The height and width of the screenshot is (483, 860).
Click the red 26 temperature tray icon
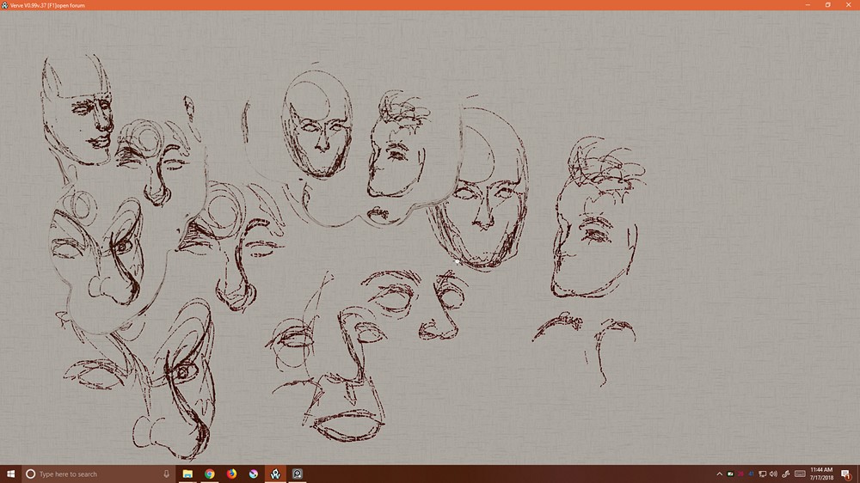(740, 474)
